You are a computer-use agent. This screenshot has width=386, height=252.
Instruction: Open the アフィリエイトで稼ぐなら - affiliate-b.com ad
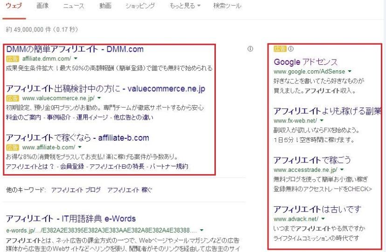(x=77, y=138)
